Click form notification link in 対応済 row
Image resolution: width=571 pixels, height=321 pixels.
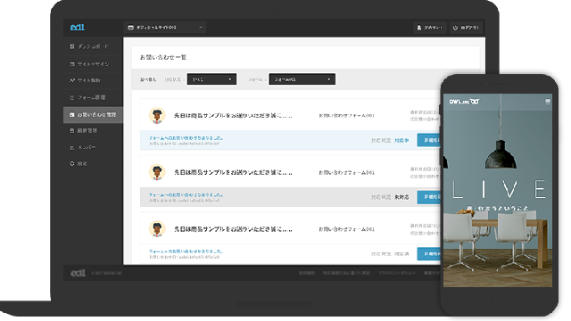click(186, 251)
